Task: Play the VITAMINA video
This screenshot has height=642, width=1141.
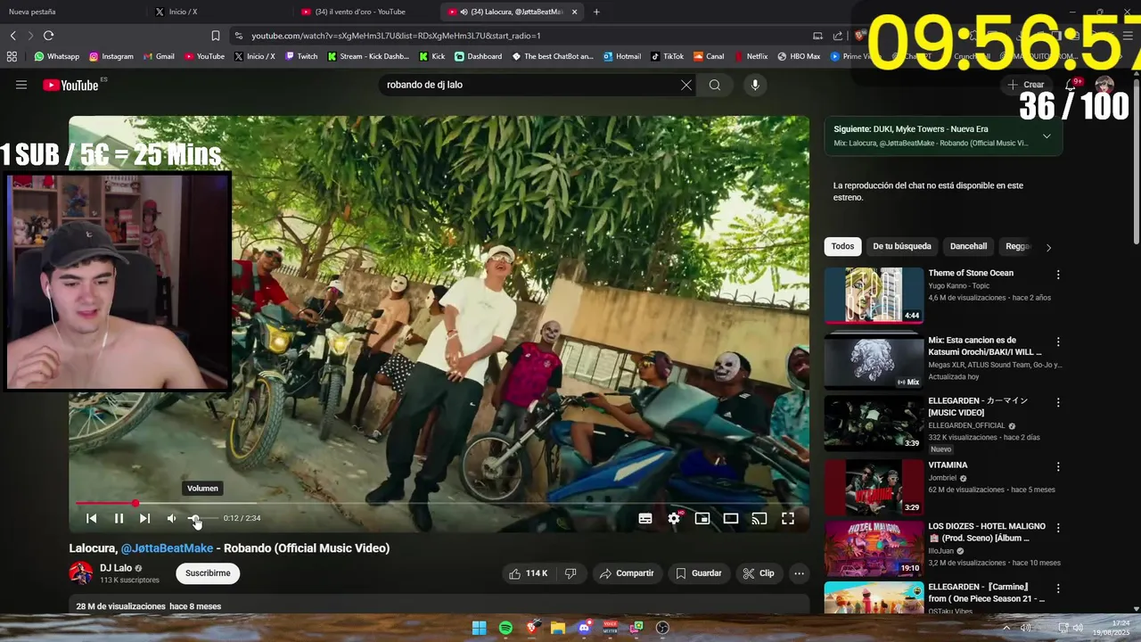Action: click(x=874, y=487)
